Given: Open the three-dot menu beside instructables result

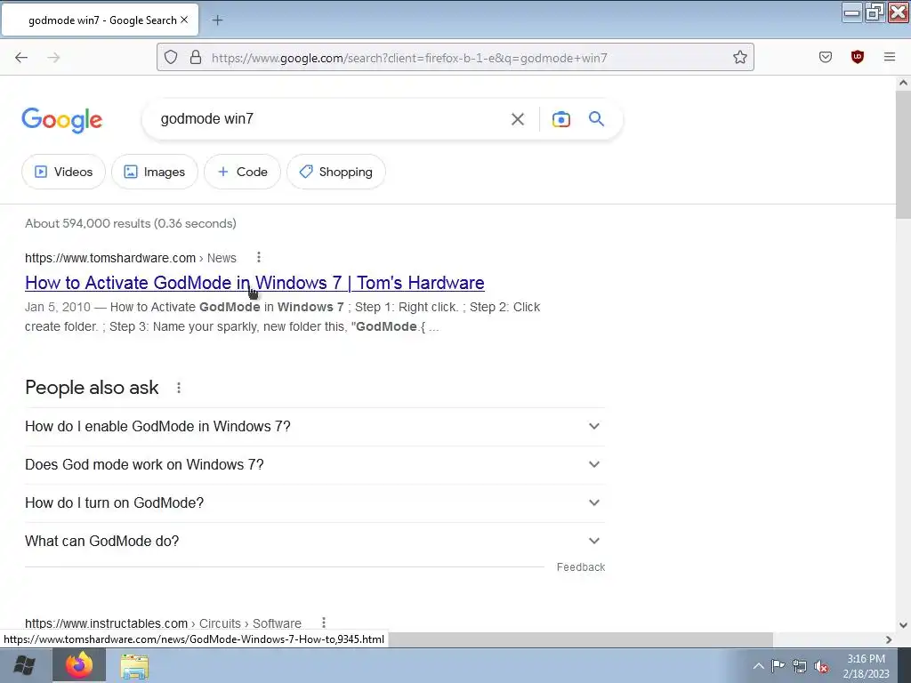Looking at the screenshot, I should click(324, 623).
